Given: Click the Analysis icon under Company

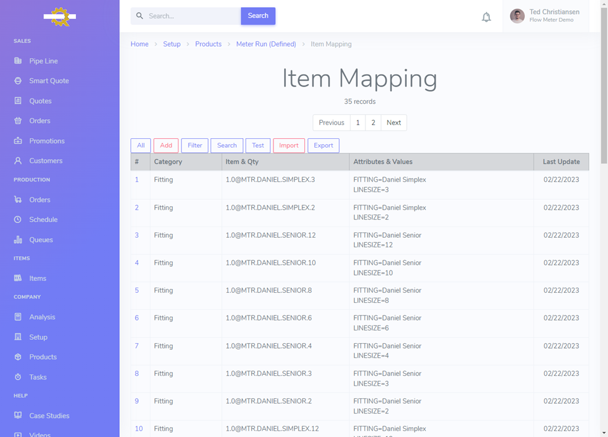Looking at the screenshot, I should click(18, 317).
